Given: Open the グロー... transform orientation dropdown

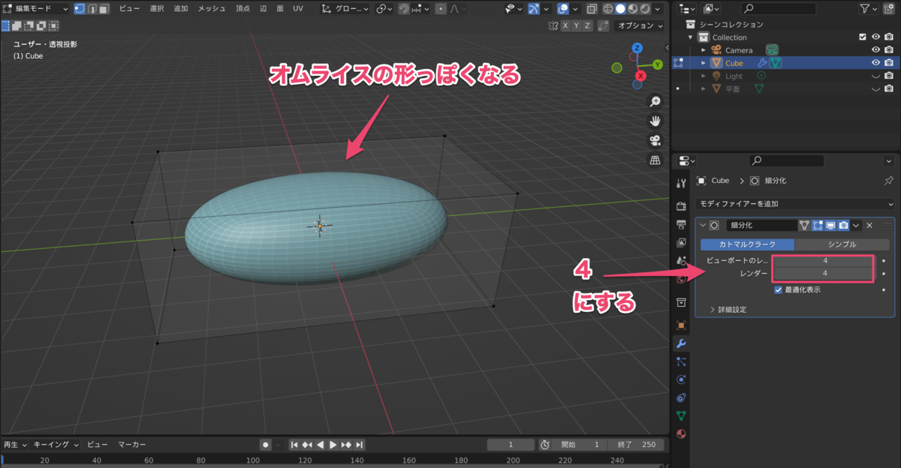Looking at the screenshot, I should (x=343, y=9).
